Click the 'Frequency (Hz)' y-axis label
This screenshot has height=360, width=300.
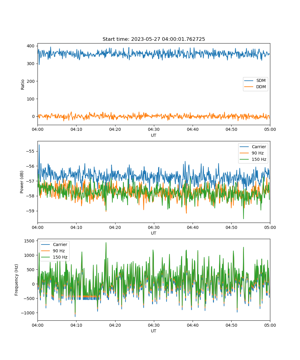click(16, 280)
